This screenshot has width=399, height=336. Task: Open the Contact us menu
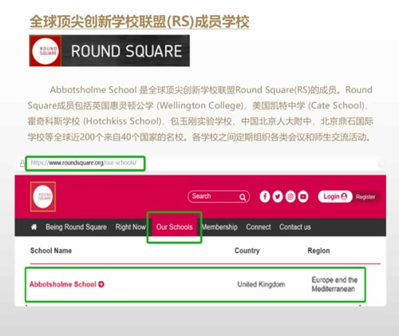pyautogui.click(x=295, y=227)
